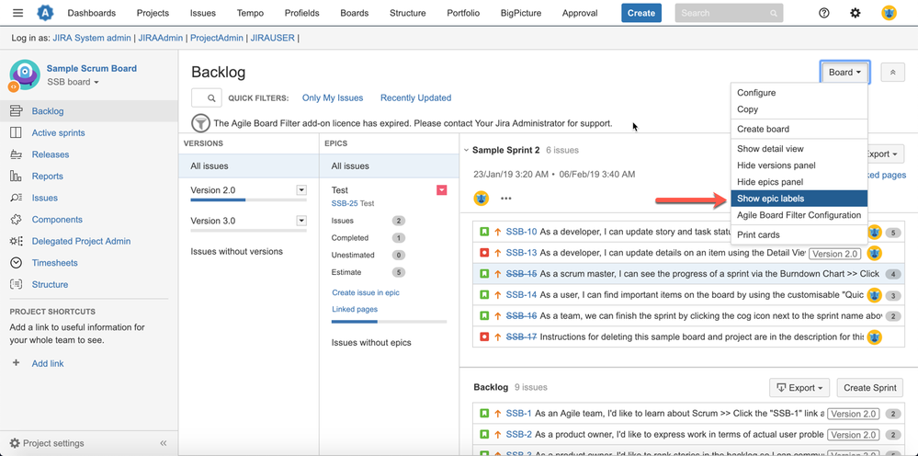Choose Show detail view
The image size is (918, 456).
pos(799,149)
